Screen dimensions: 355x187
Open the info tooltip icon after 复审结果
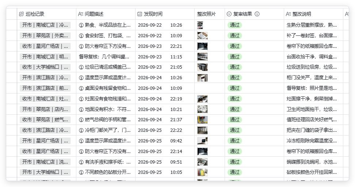(257, 14)
